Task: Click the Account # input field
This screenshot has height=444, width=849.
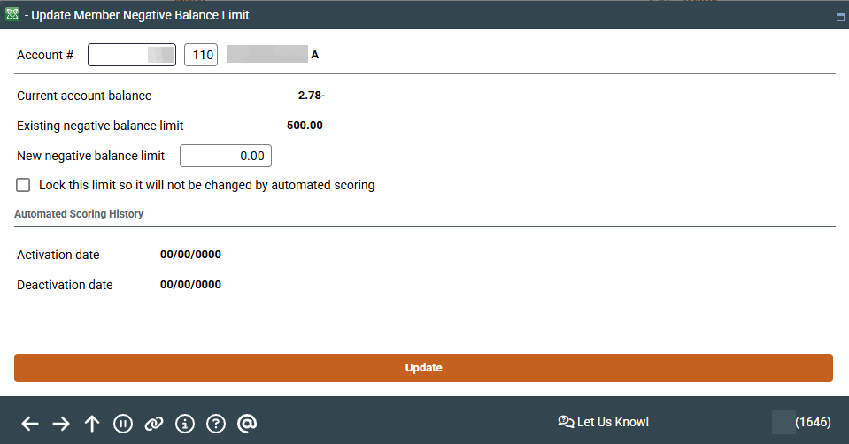Action: (132, 56)
